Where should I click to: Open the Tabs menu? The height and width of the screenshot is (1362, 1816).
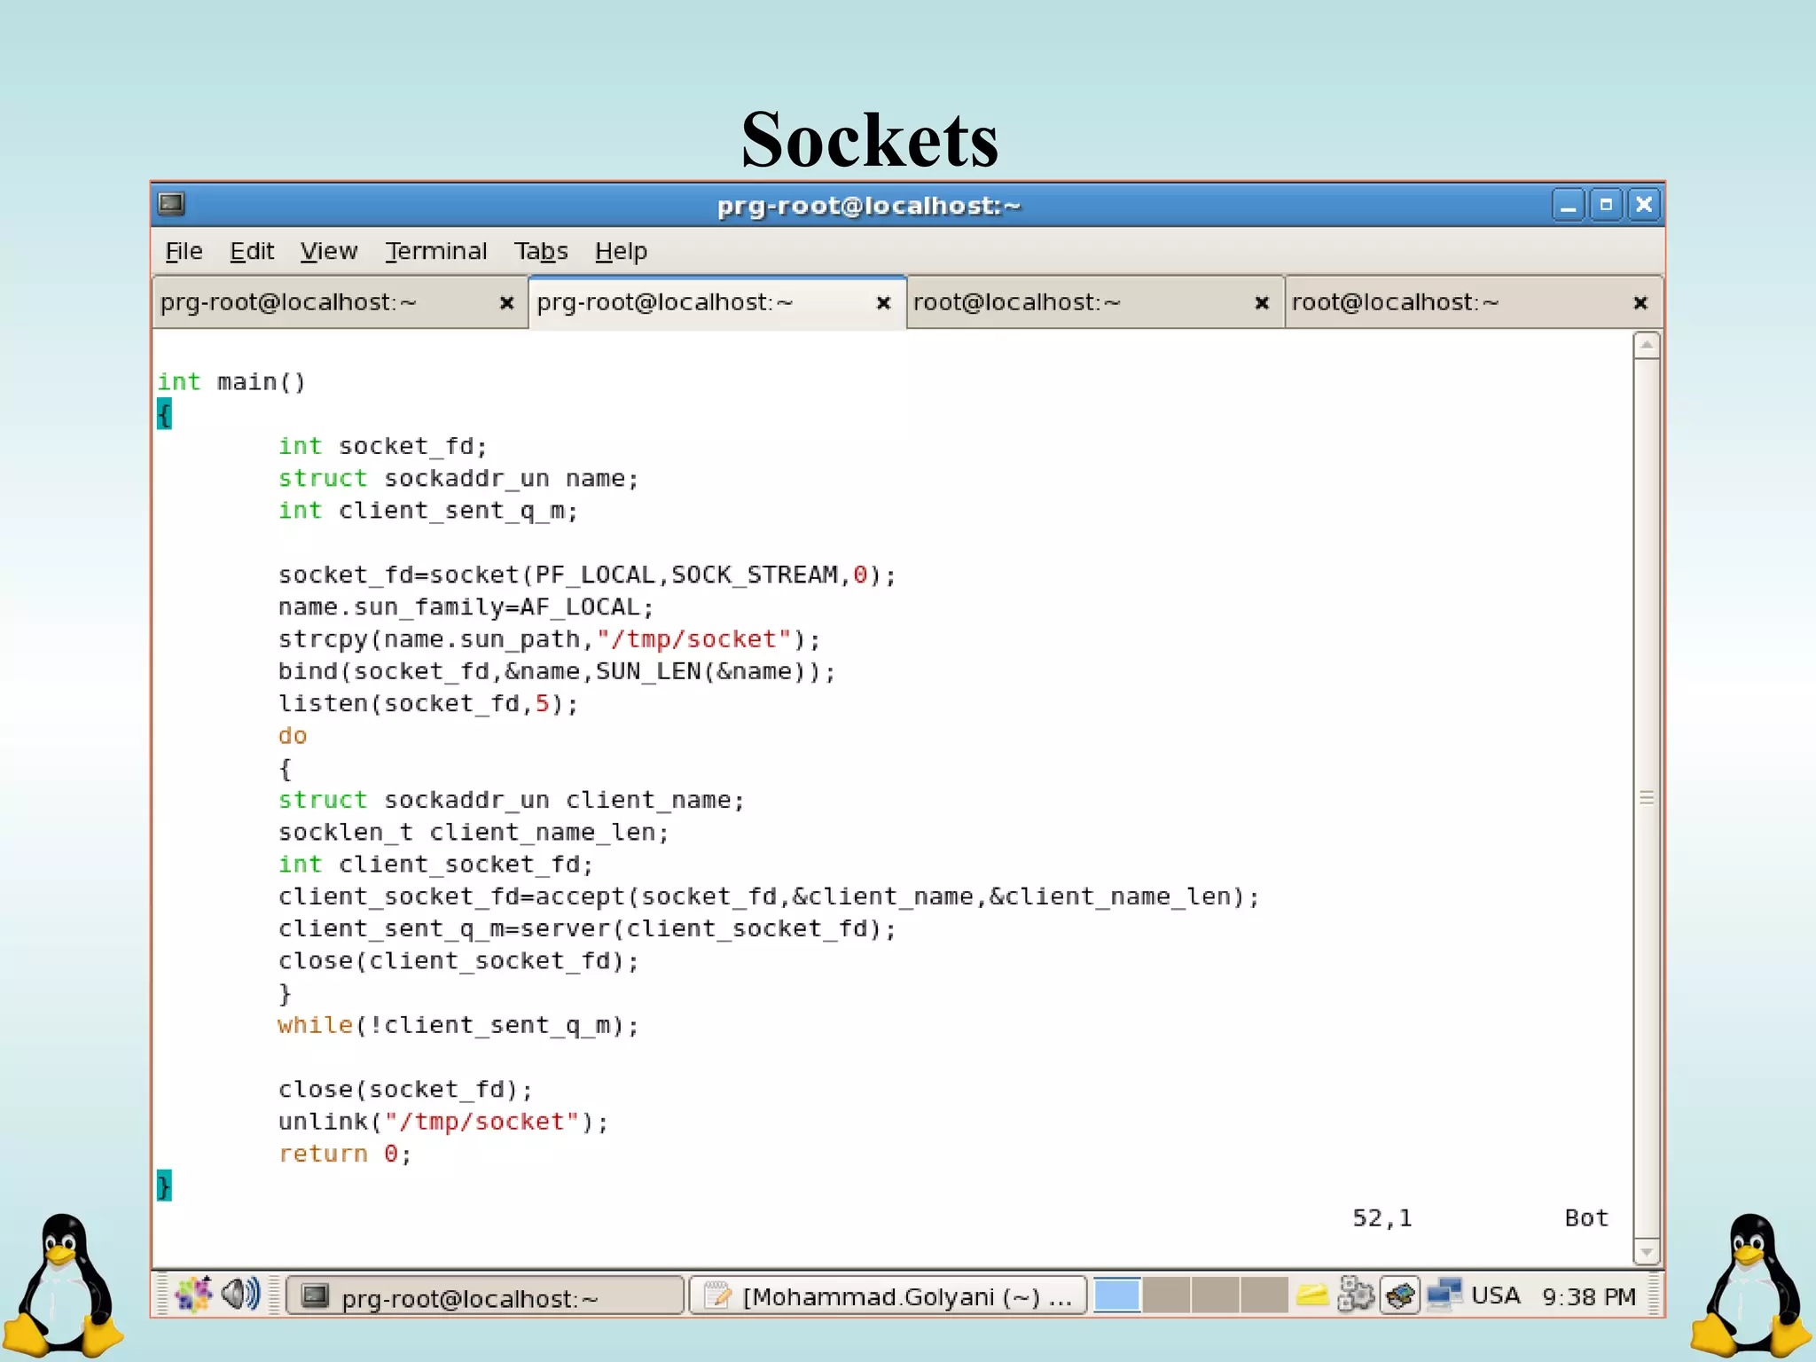(x=541, y=252)
